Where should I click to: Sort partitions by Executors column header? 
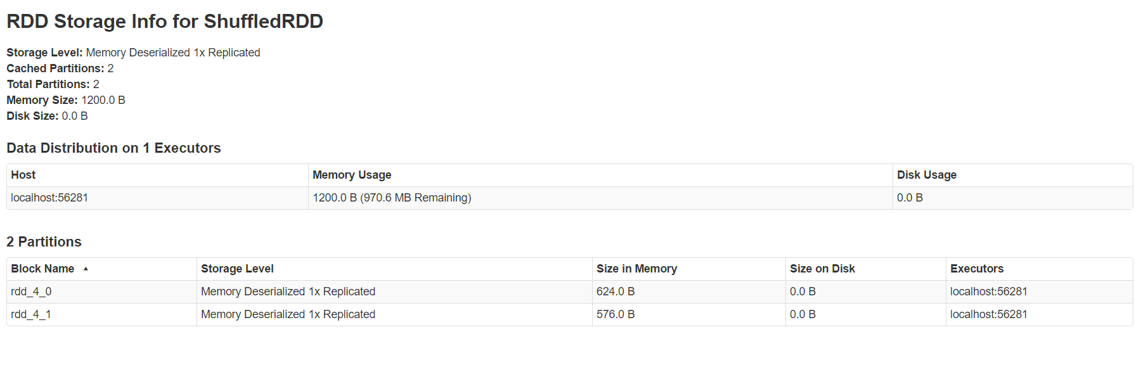coord(976,269)
